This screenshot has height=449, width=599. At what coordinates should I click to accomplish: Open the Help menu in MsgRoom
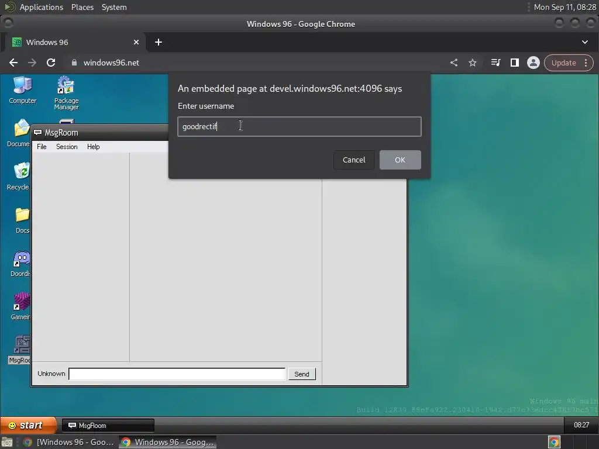(x=93, y=147)
